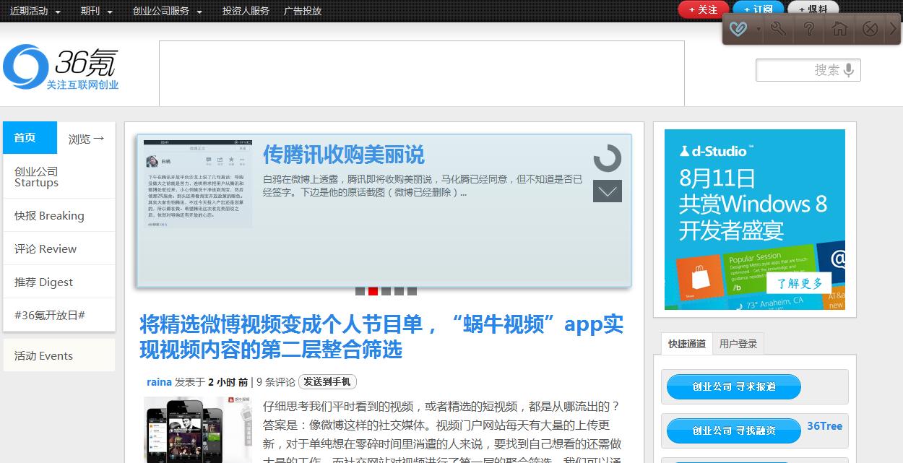Click the down-chevron button in slider
Viewport: 903px width, 463px height.
[x=608, y=191]
